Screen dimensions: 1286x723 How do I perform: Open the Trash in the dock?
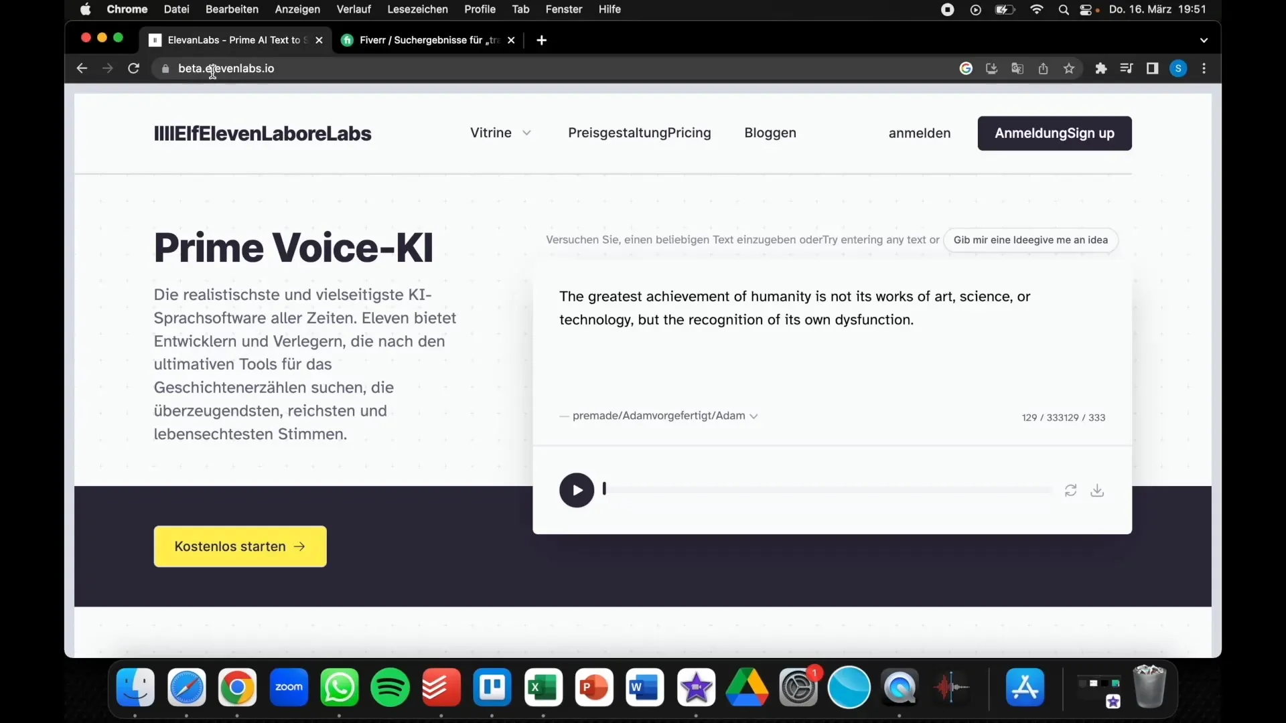[1150, 687]
